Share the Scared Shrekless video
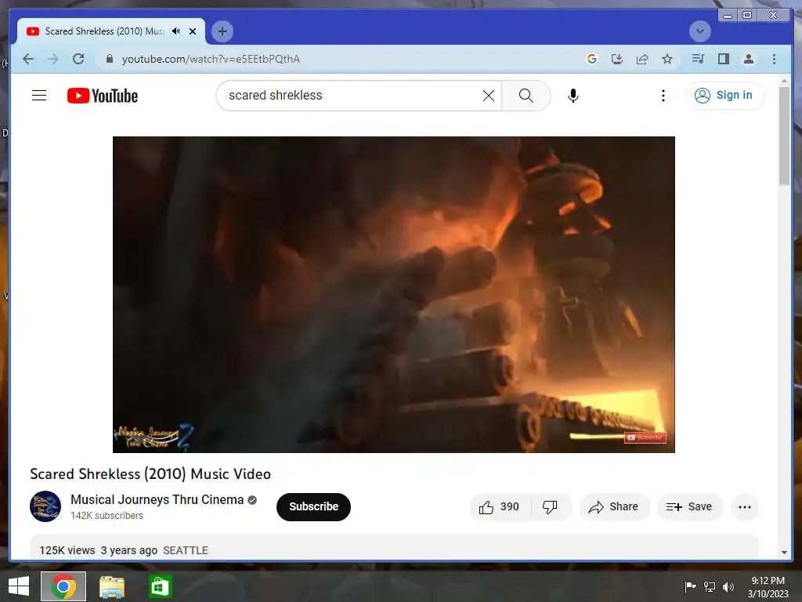 coord(614,507)
